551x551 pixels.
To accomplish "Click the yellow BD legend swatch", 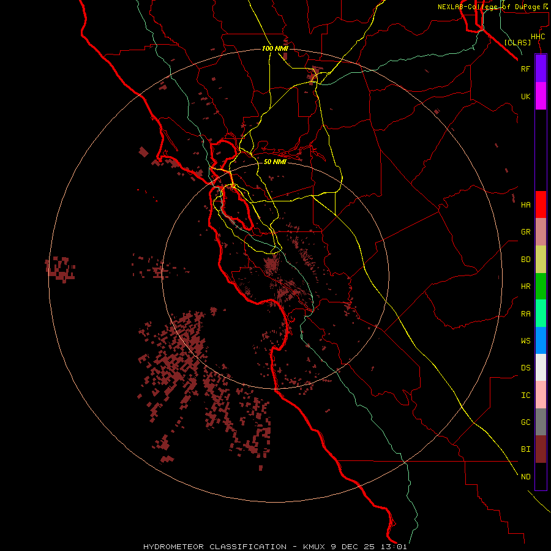I will tap(541, 260).
